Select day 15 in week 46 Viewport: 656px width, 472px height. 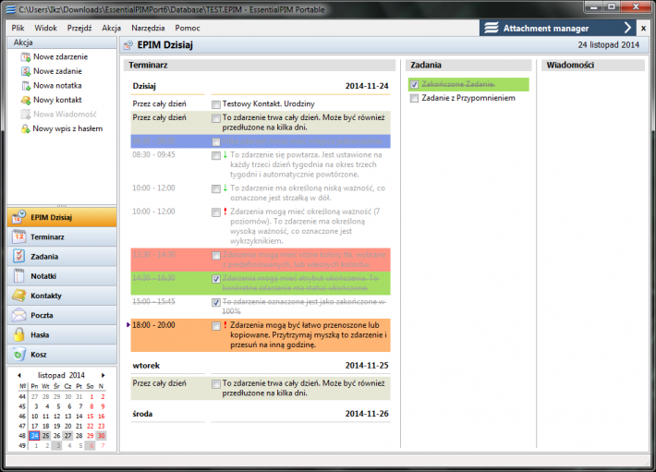[90, 416]
